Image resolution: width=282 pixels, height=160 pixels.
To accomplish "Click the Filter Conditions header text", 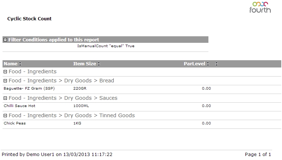I will pyautogui.click(x=54, y=40).
